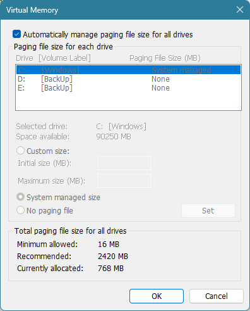Click the Drive [Volume Label] column header
The width and height of the screenshot is (250, 311).
click(x=53, y=58)
